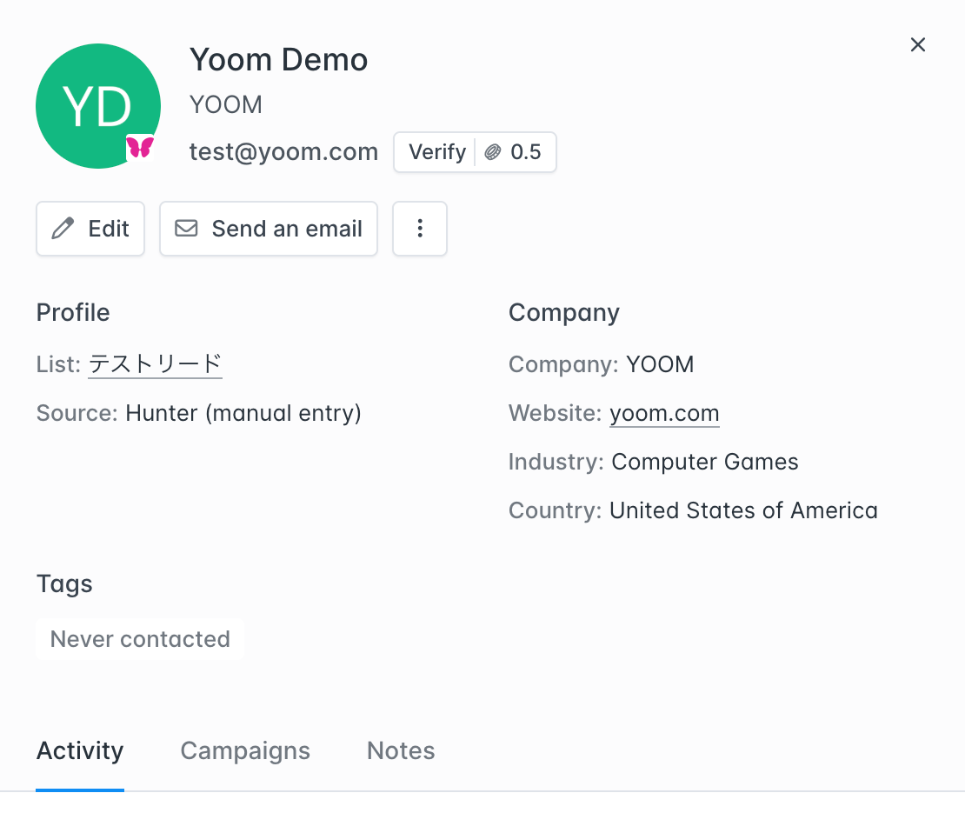
Task: Click the 0.5 credits coin icon
Action: (x=493, y=153)
